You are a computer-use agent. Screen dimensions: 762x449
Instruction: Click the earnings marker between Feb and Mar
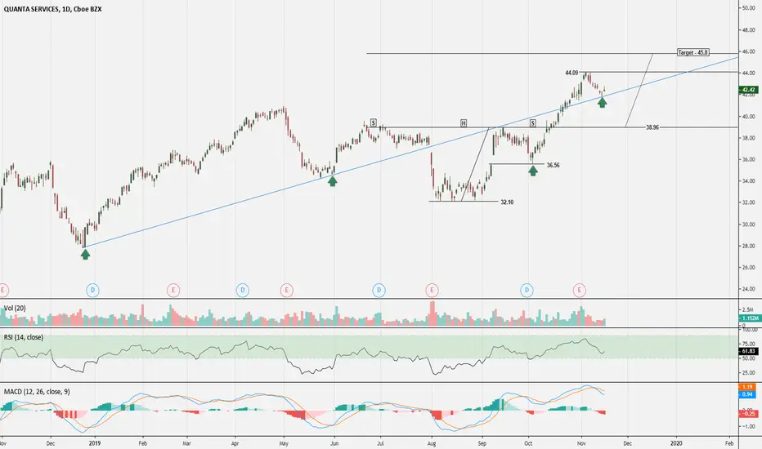point(173,291)
